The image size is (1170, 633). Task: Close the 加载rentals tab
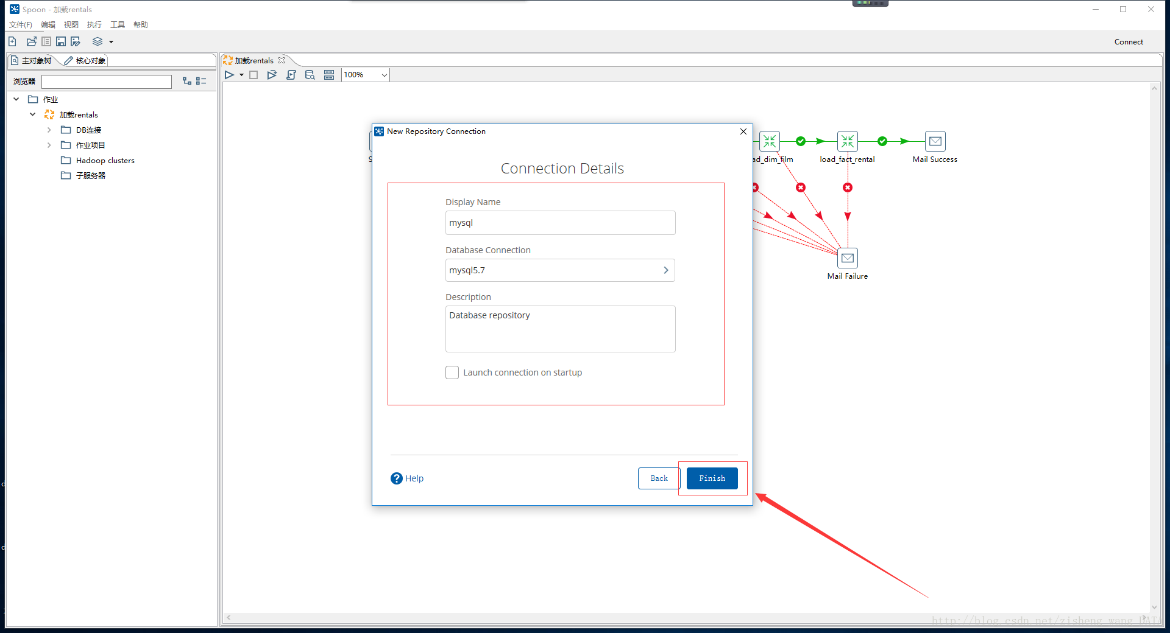point(282,60)
